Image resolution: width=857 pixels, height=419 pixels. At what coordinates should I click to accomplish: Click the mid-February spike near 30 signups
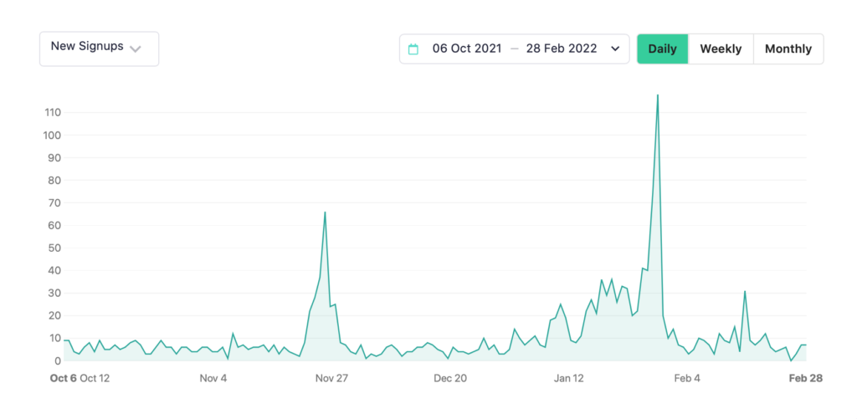745,292
